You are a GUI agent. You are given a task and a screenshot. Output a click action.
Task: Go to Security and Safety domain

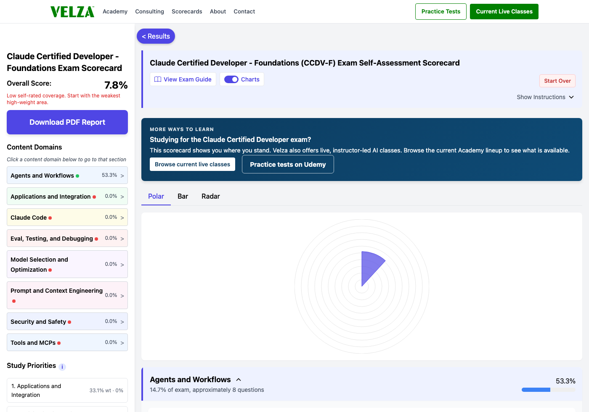pyautogui.click(x=67, y=322)
